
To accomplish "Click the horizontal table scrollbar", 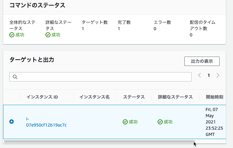I will 99,141.
